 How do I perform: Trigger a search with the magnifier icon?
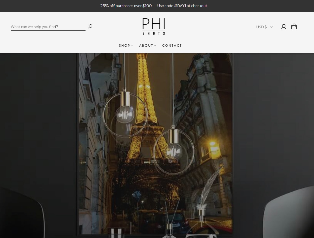coord(90,26)
